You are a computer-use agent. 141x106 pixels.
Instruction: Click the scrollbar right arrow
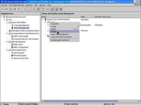(x=139, y=101)
